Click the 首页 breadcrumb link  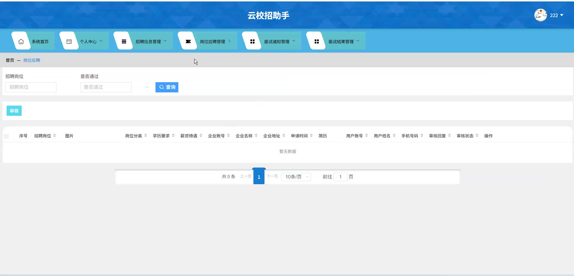click(x=10, y=60)
